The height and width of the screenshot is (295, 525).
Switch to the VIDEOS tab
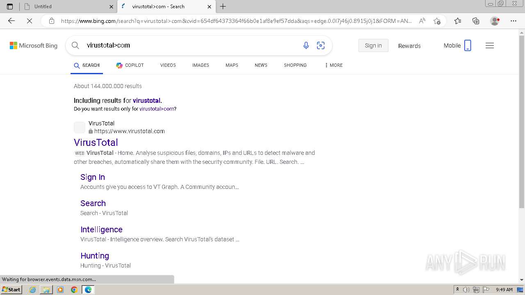point(168,65)
